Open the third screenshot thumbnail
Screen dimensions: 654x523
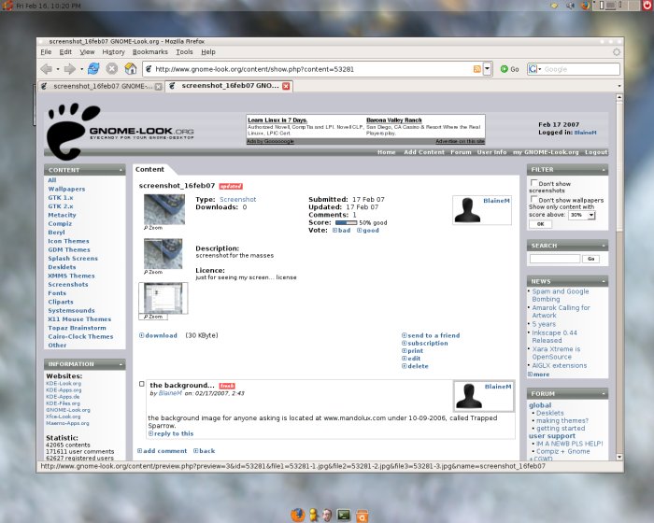coord(163,298)
